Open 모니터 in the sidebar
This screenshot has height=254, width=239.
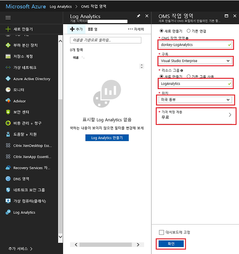(19, 90)
